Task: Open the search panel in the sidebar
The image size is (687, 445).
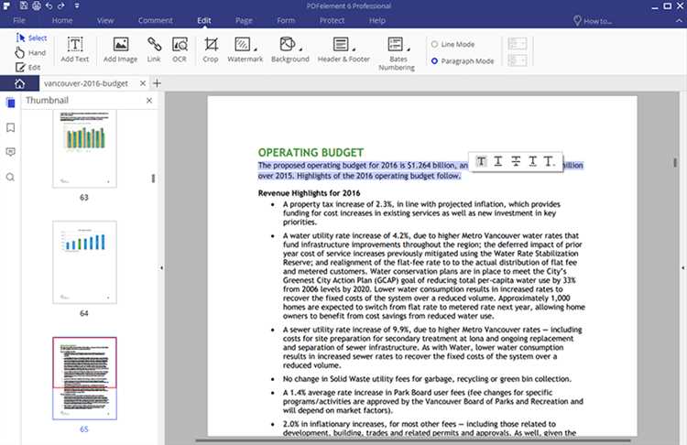Action: point(10,177)
